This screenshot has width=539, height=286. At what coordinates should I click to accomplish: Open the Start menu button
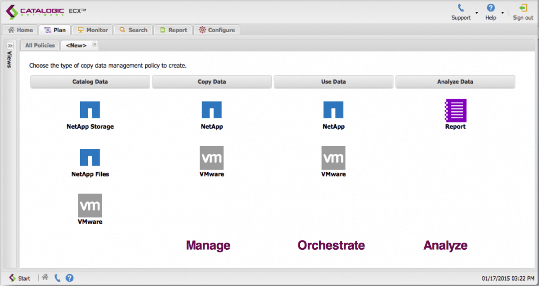click(x=20, y=278)
